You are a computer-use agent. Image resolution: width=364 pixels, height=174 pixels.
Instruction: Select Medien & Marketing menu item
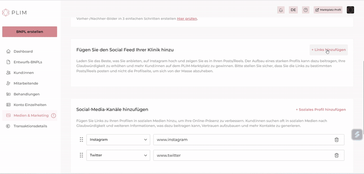(x=30, y=115)
